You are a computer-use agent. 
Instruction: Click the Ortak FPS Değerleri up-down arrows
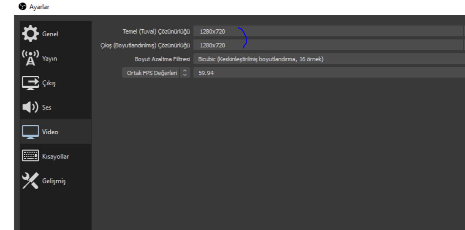(185, 73)
